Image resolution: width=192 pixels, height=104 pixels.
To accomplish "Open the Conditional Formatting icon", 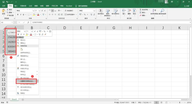I will click(x=101, y=11).
